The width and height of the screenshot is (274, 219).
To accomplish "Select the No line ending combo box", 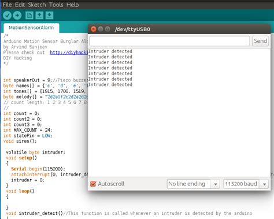I will click(x=193, y=184).
